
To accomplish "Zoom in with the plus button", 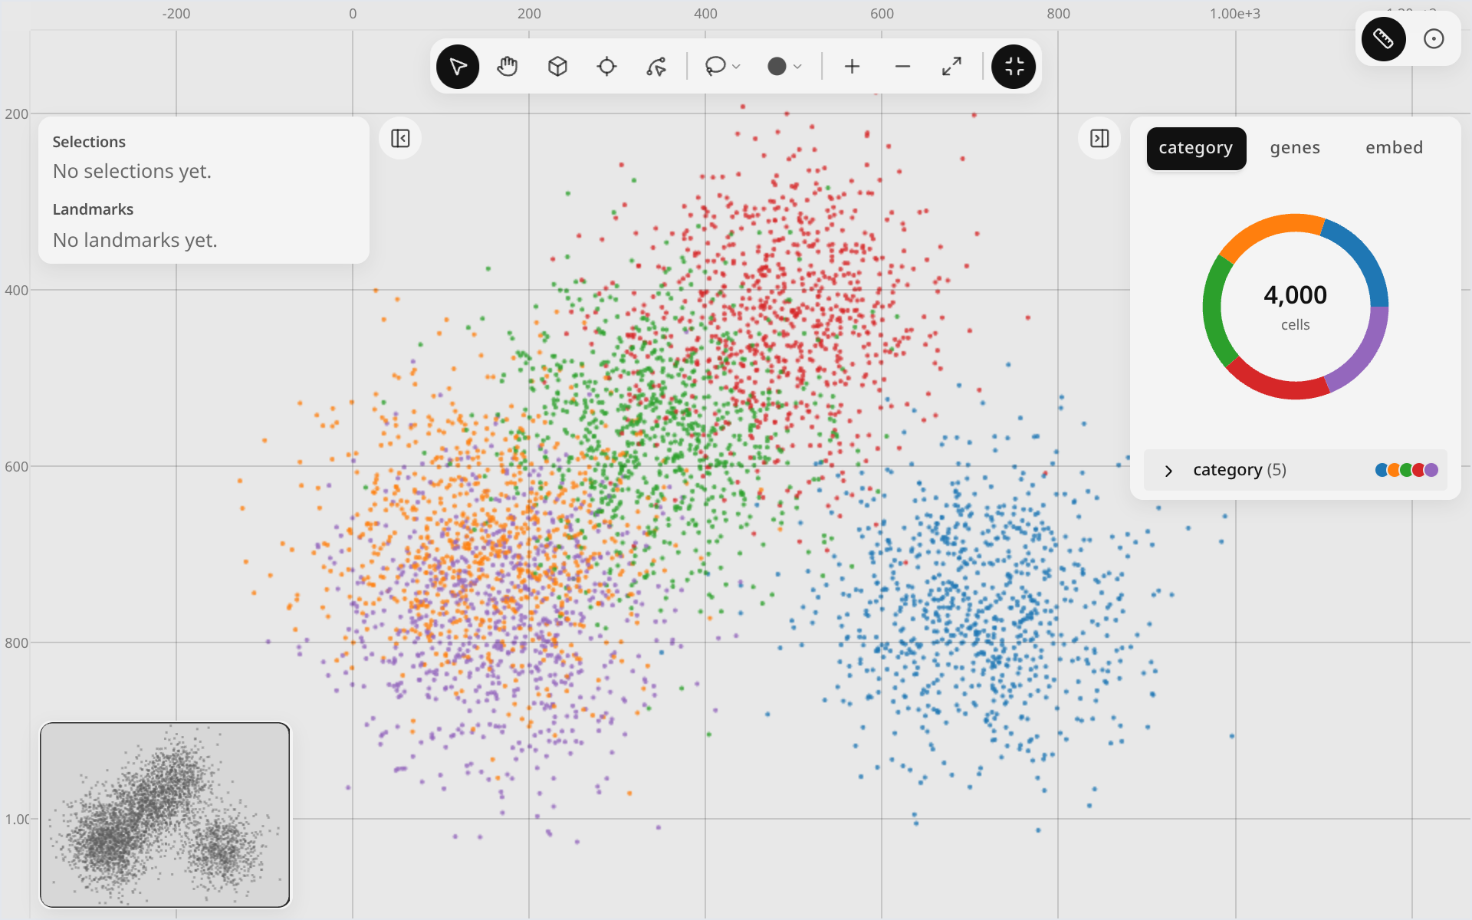I will 852,67.
